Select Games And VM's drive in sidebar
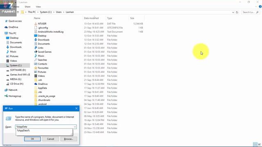The height and width of the screenshot is (147, 262). pyautogui.click(x=20, y=75)
